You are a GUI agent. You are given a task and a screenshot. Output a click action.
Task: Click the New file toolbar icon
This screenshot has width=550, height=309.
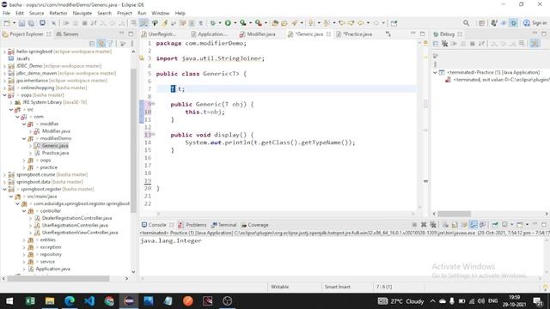coord(7,23)
